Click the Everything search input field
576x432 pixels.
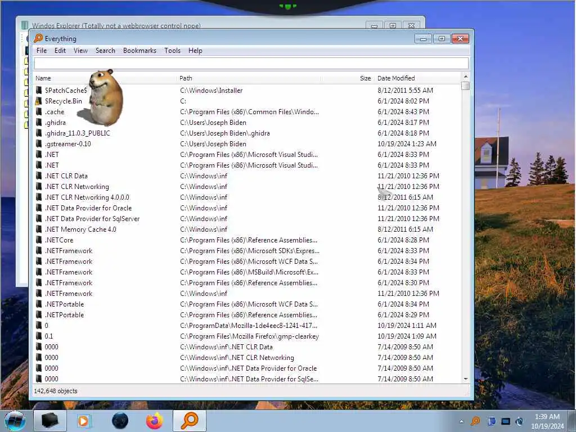[251, 63]
